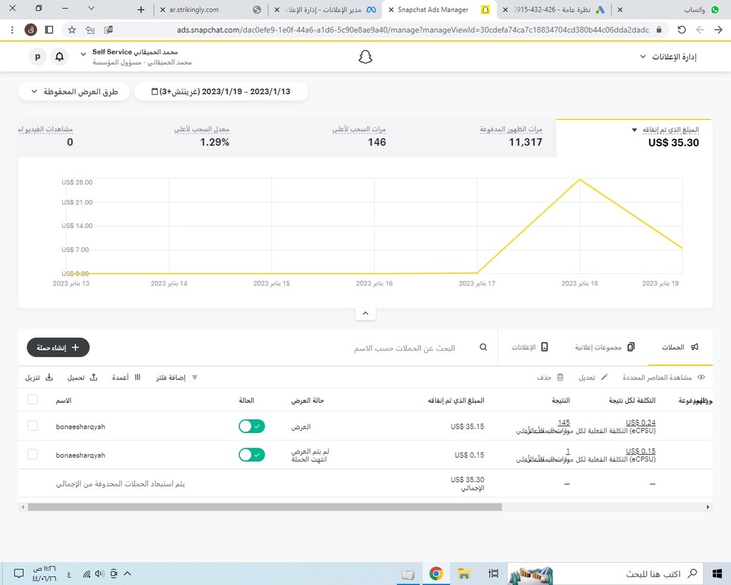This screenshot has height=585, width=731.
Task: Check the first bonaesharqyah campaign row (US$ 35.15)
Action: [x=32, y=426]
